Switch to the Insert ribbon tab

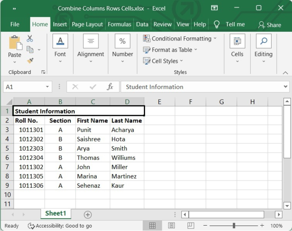pyautogui.click(x=60, y=24)
